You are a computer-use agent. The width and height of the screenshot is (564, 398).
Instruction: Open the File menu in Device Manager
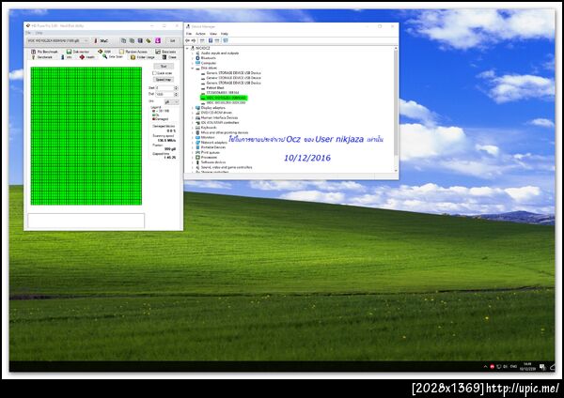point(189,34)
